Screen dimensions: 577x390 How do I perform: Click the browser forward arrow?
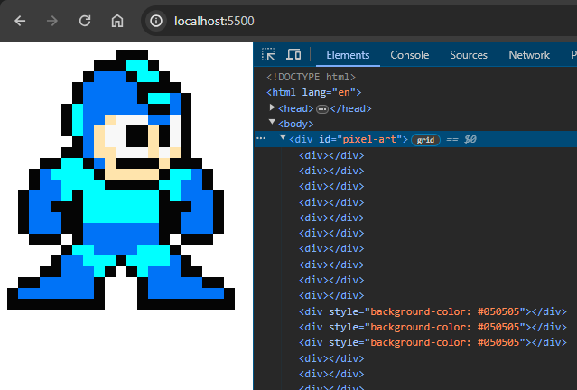click(52, 21)
